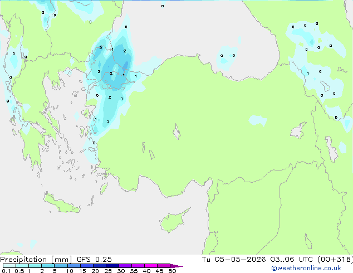Viewport: 353px width, 273px height.
Task: Click the legend label '45'
Action: 159,271
